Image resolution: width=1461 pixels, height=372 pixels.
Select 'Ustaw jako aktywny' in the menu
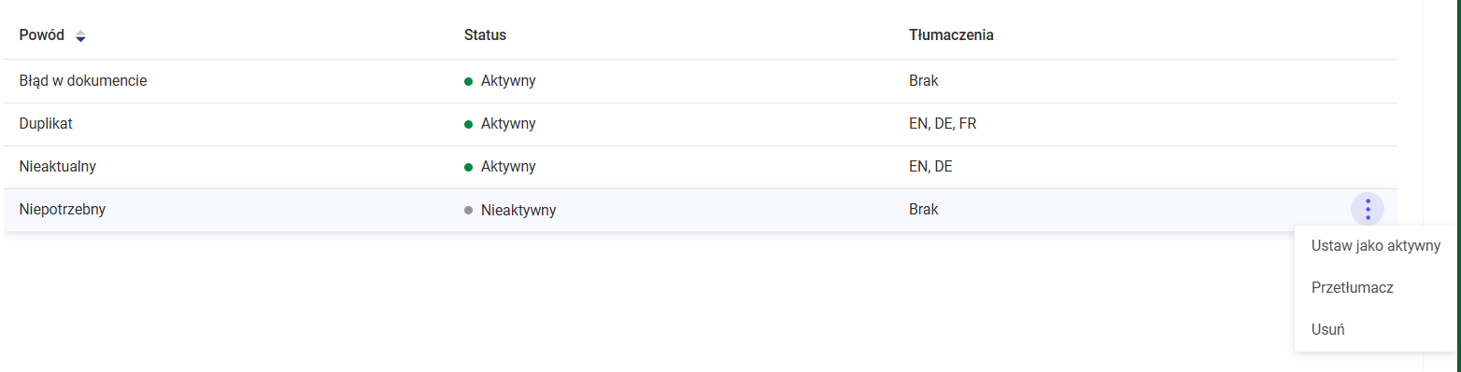coord(1375,246)
